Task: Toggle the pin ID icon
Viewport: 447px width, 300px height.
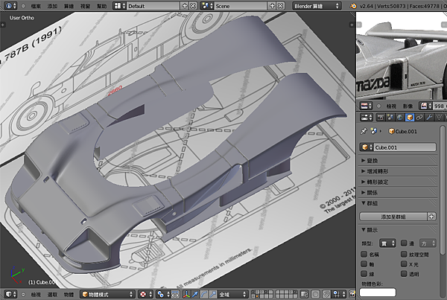Action: (x=364, y=131)
